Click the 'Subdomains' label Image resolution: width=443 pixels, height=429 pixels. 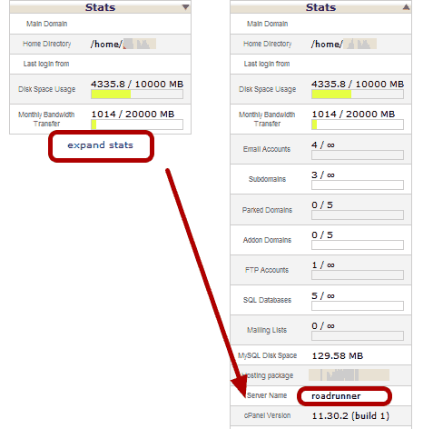(267, 179)
